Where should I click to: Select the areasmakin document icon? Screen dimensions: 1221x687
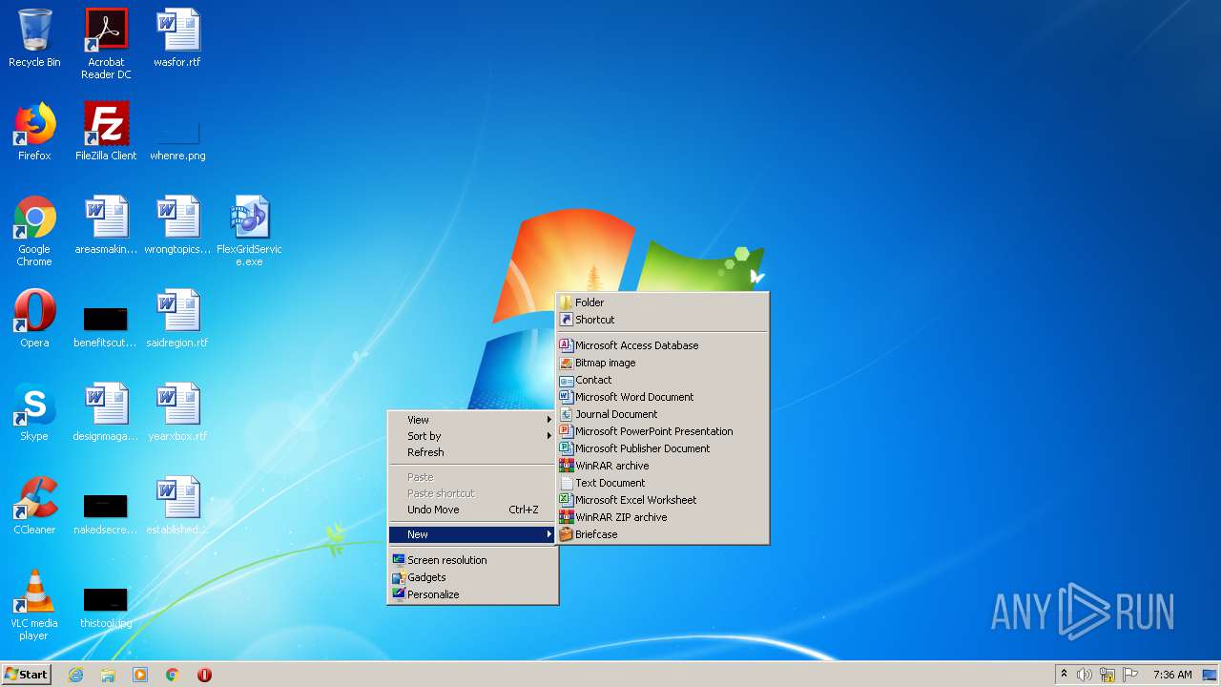pos(106,225)
